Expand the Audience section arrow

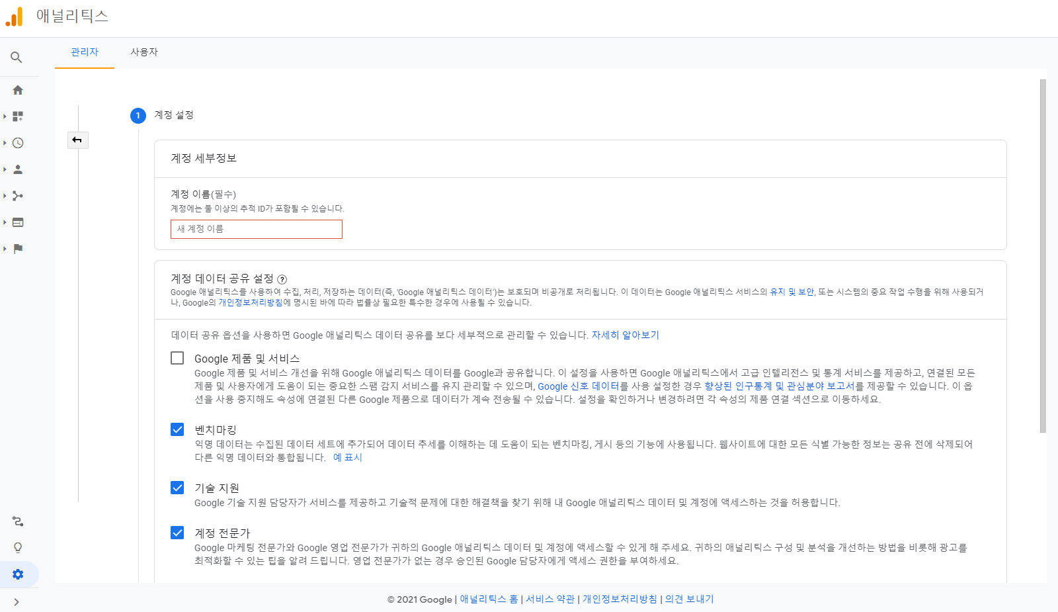tap(5, 169)
